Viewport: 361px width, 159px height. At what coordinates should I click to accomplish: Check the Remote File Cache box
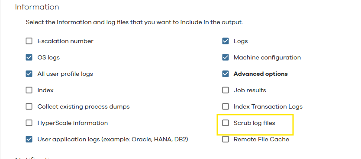226,139
